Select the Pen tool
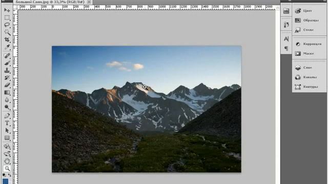The image size is (328, 184). tap(7, 116)
